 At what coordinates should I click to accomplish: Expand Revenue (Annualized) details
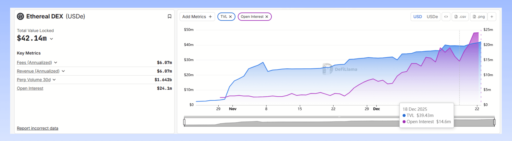tap(63, 71)
